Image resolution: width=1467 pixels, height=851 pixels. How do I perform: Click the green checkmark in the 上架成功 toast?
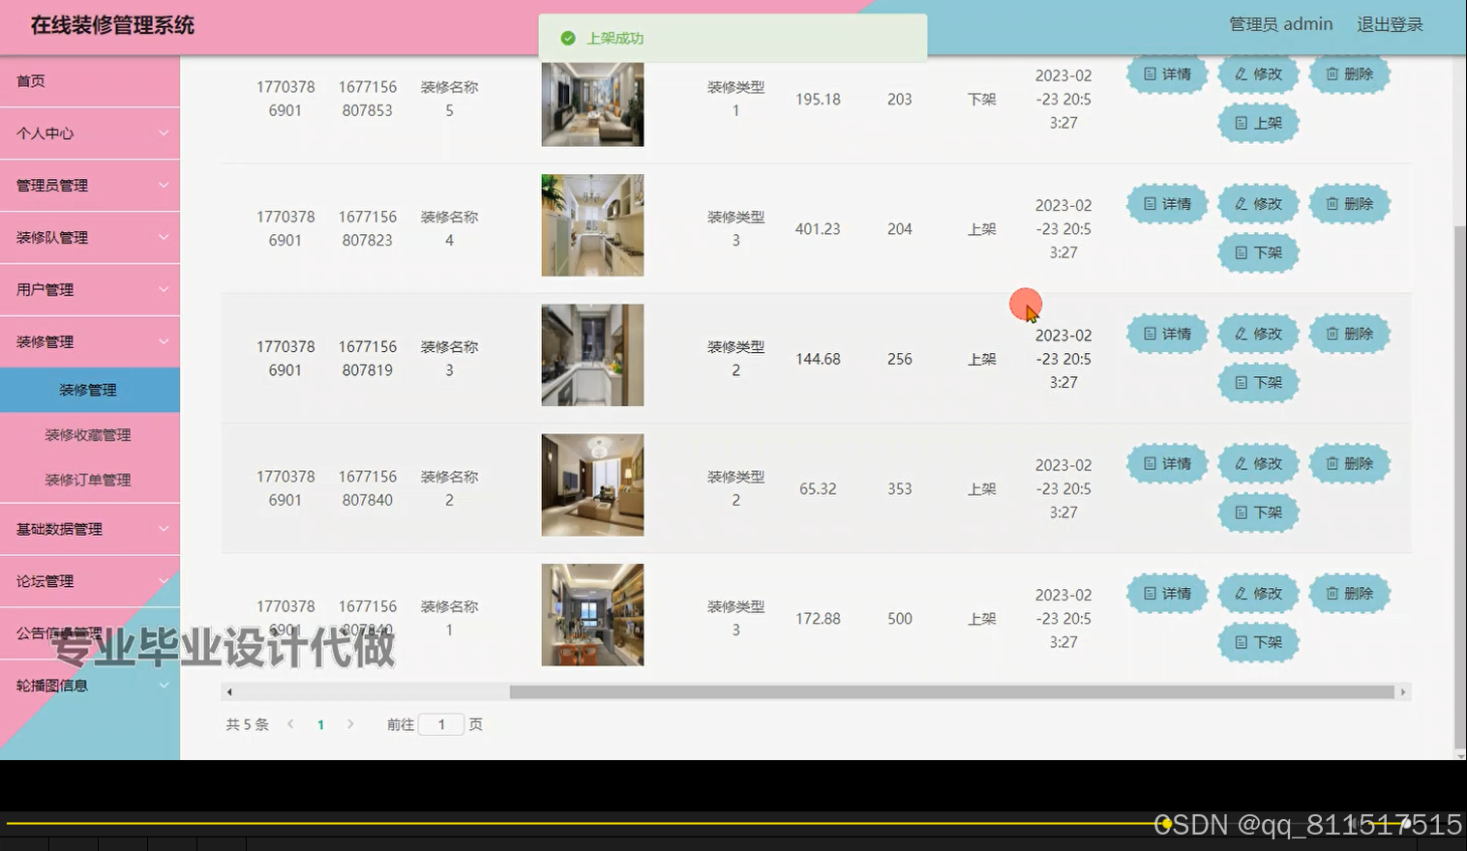(x=568, y=38)
